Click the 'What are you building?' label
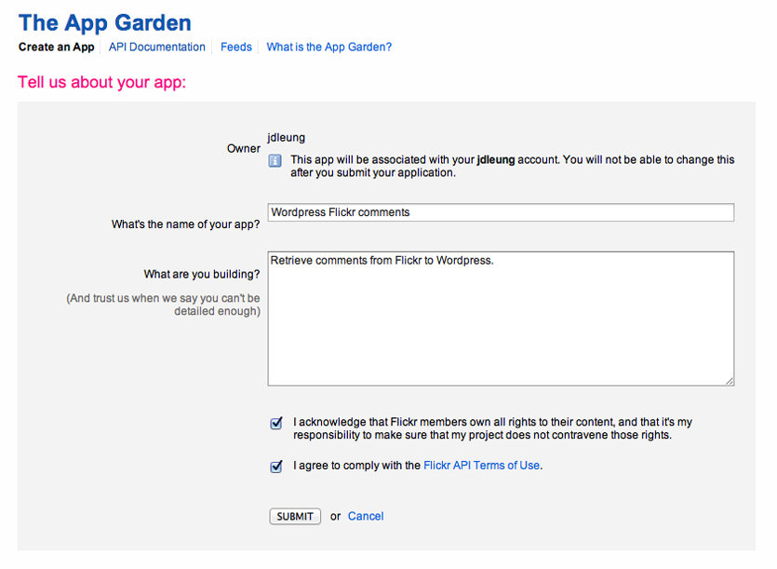The width and height of the screenshot is (777, 569). [202, 275]
